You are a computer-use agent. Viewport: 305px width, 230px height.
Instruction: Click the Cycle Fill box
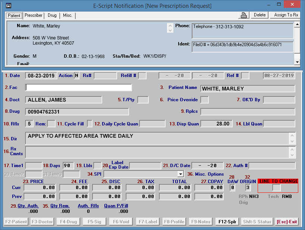pyautogui.click(x=89, y=124)
